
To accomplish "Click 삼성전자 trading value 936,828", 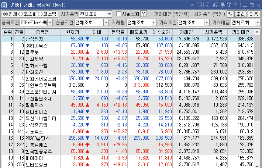I will pos(245,39).
